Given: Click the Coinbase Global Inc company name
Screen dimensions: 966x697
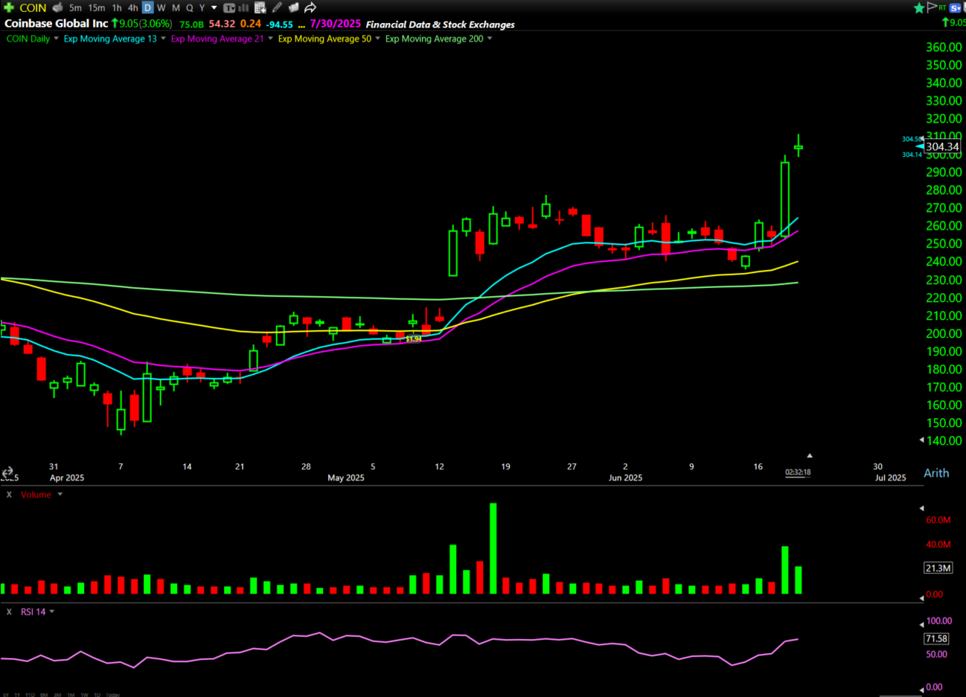Looking at the screenshot, I should [57, 24].
